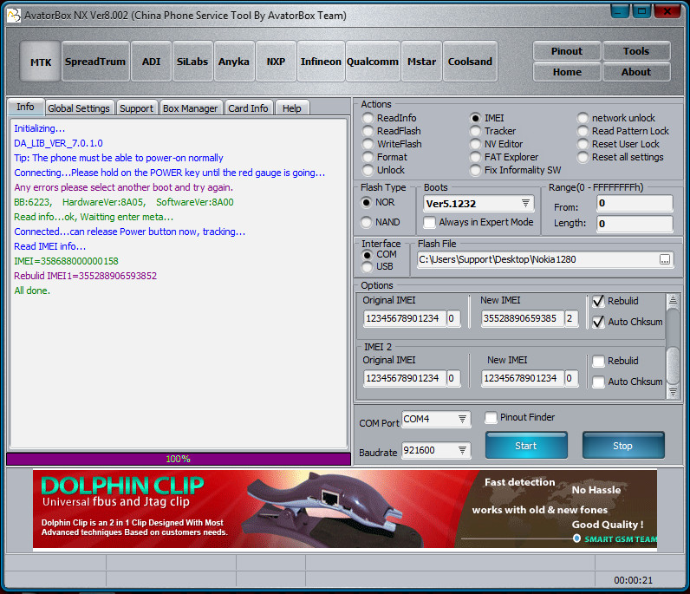Click the Options panel scrollbar
This screenshot has width=690, height=594.
point(673,346)
